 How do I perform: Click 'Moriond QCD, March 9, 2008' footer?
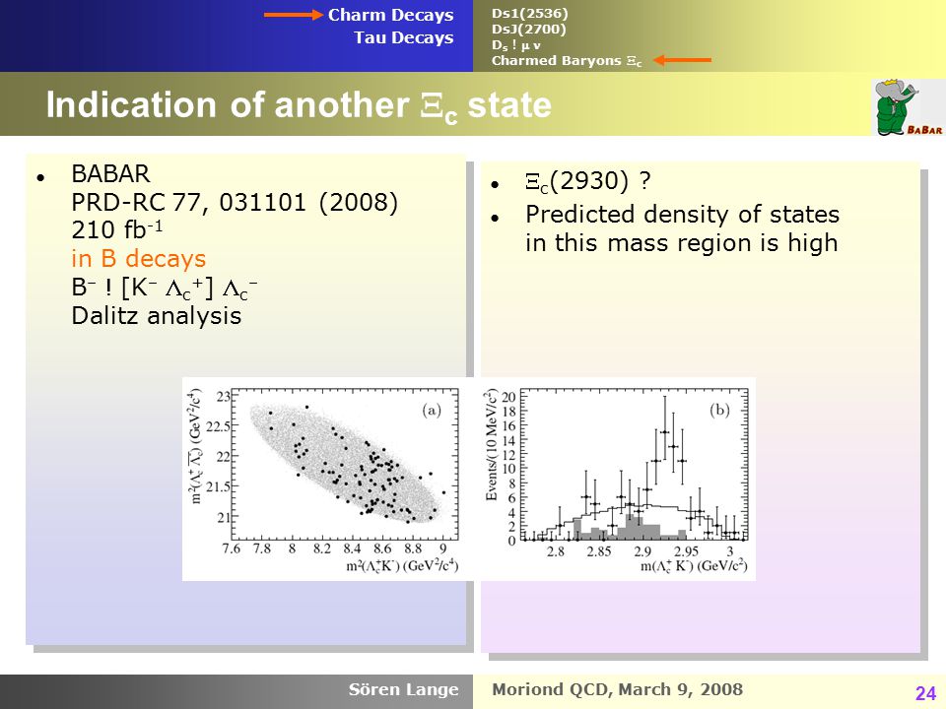click(617, 689)
